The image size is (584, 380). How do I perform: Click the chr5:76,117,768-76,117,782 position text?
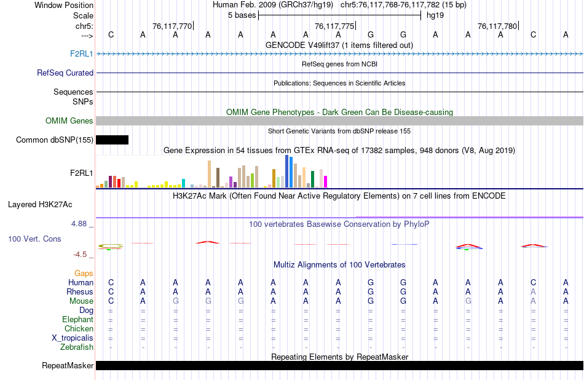pos(403,5)
